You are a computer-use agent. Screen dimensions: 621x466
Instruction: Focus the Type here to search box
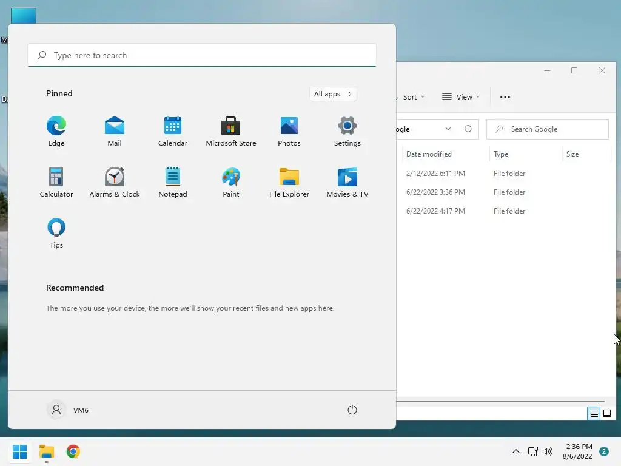point(202,55)
